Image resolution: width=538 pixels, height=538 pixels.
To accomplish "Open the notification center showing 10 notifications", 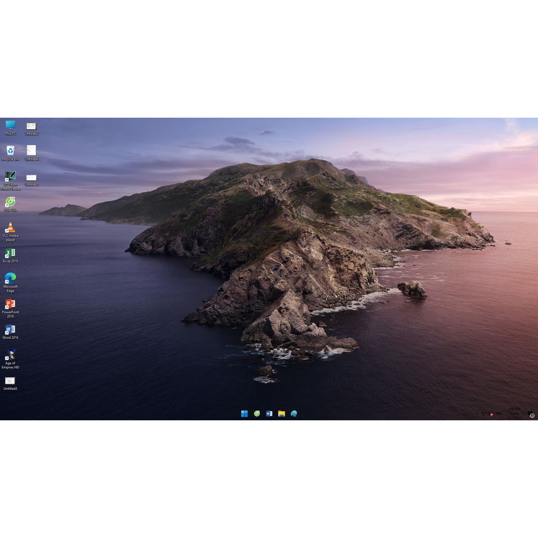I will pos(531,414).
